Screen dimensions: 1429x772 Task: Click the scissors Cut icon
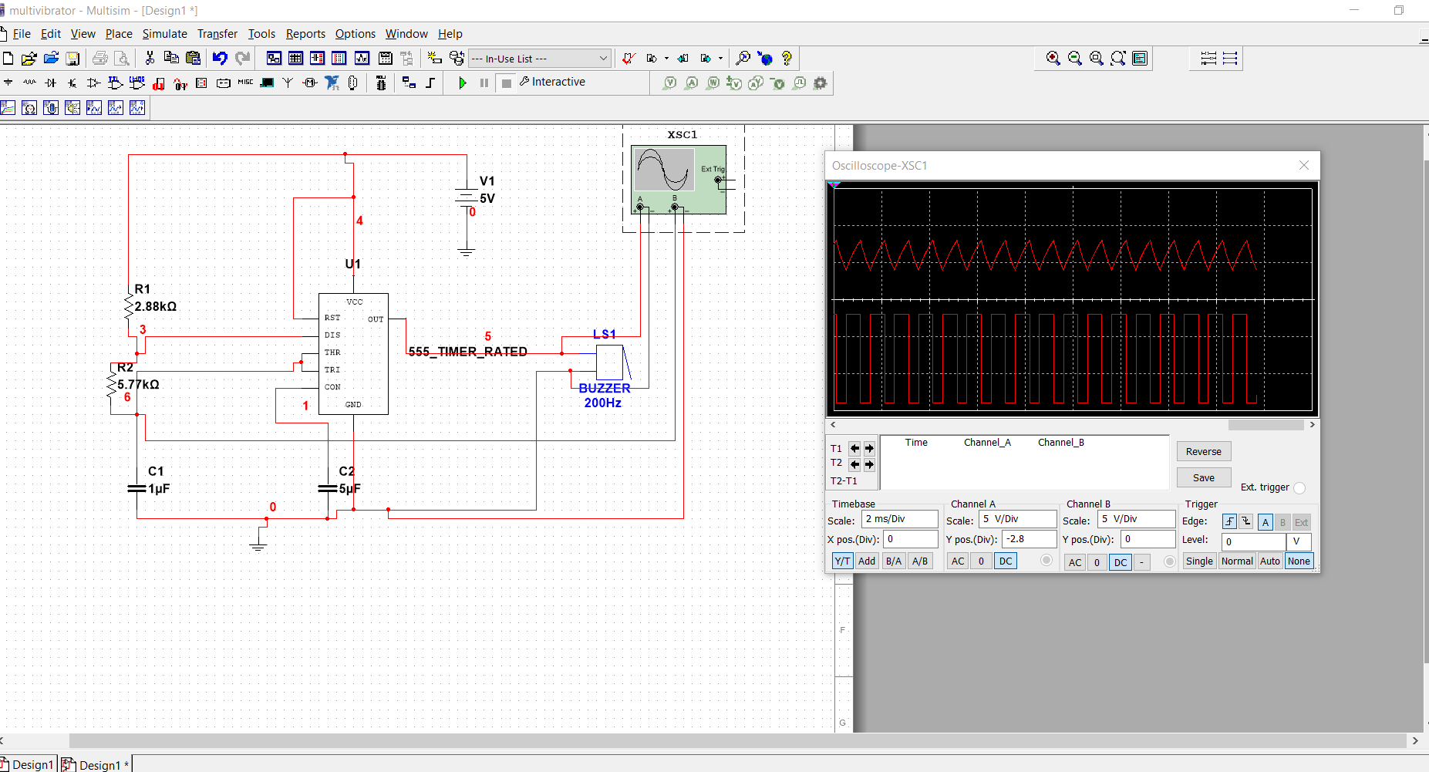[x=150, y=58]
